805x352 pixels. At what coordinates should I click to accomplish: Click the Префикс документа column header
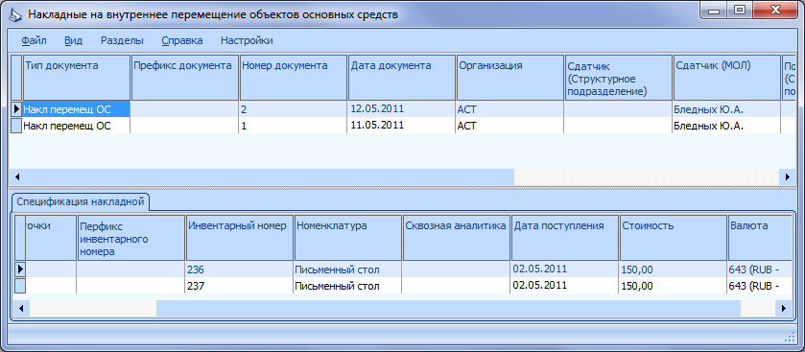[x=185, y=78]
